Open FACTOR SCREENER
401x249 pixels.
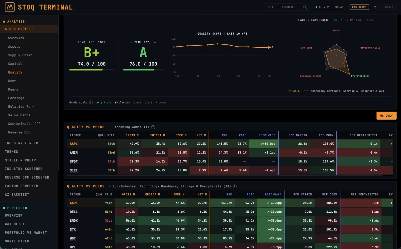coord(22,186)
